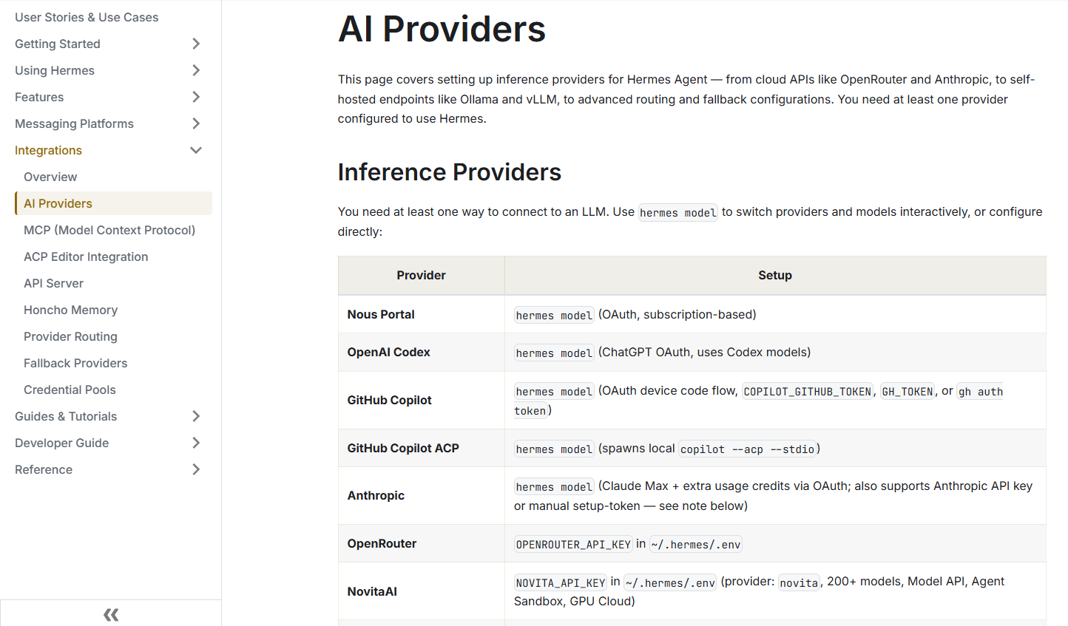Click the COPILOT_GITHUB_TOKEN code snippet

808,392
